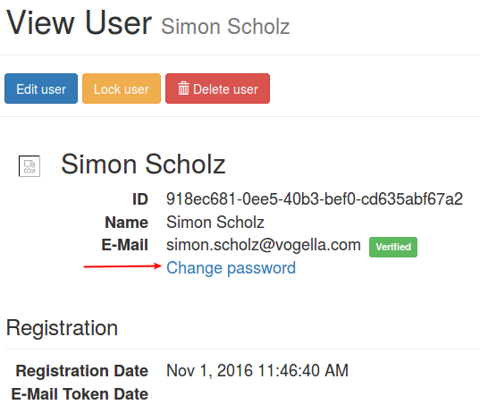This screenshot has width=480, height=413.
Task: Click the green Verified badge
Action: (x=393, y=247)
